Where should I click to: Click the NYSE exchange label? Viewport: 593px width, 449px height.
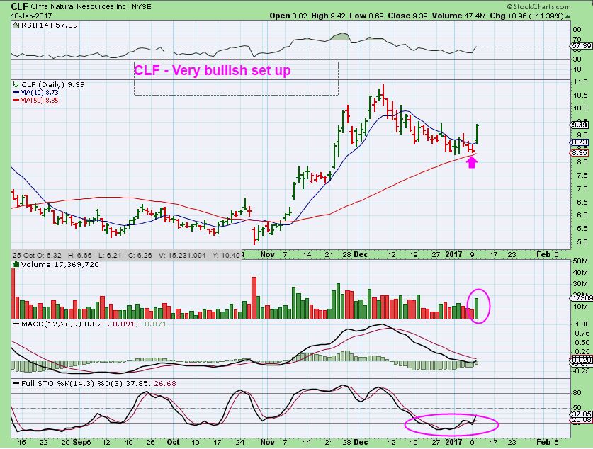point(142,7)
